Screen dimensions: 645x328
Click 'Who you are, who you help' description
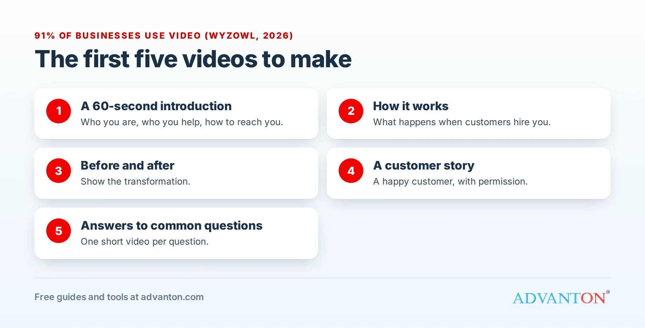(182, 122)
